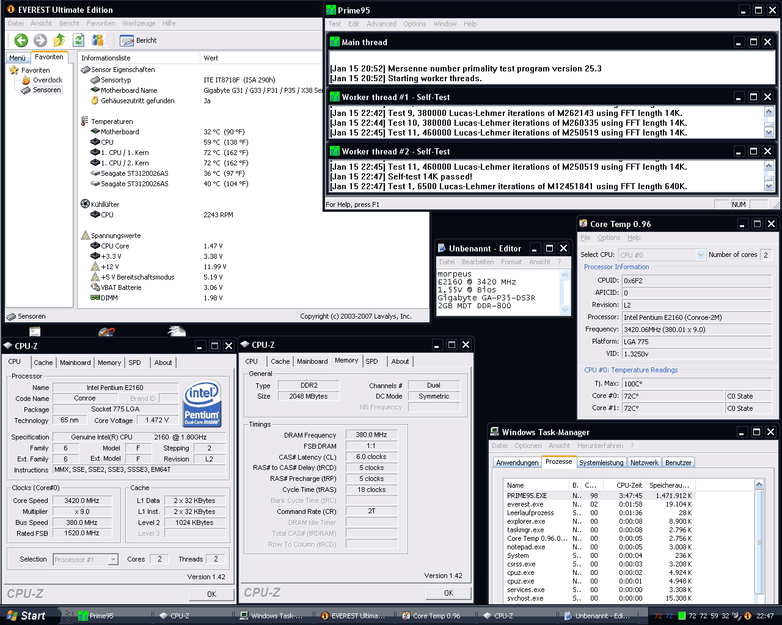Viewport: 782px width, 625px height.
Task: Click the Worker thread #1 window icon
Action: pos(335,97)
